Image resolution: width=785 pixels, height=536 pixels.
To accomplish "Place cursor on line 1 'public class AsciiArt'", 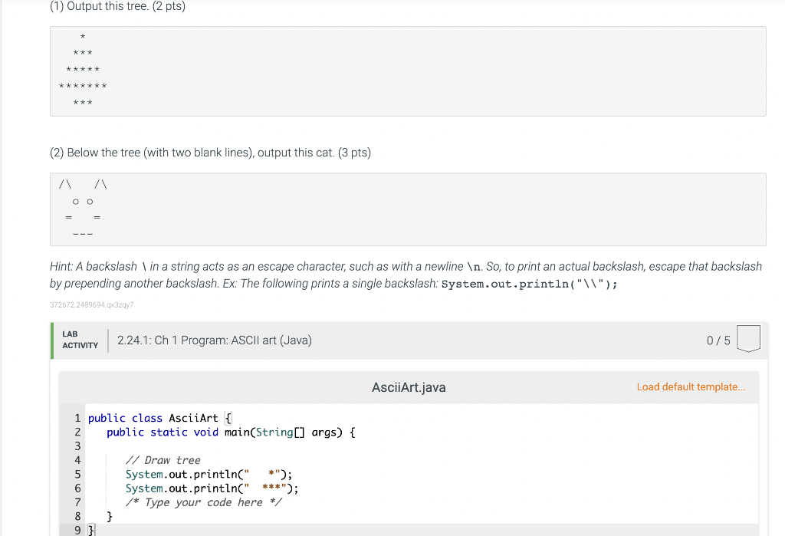I will (x=159, y=418).
